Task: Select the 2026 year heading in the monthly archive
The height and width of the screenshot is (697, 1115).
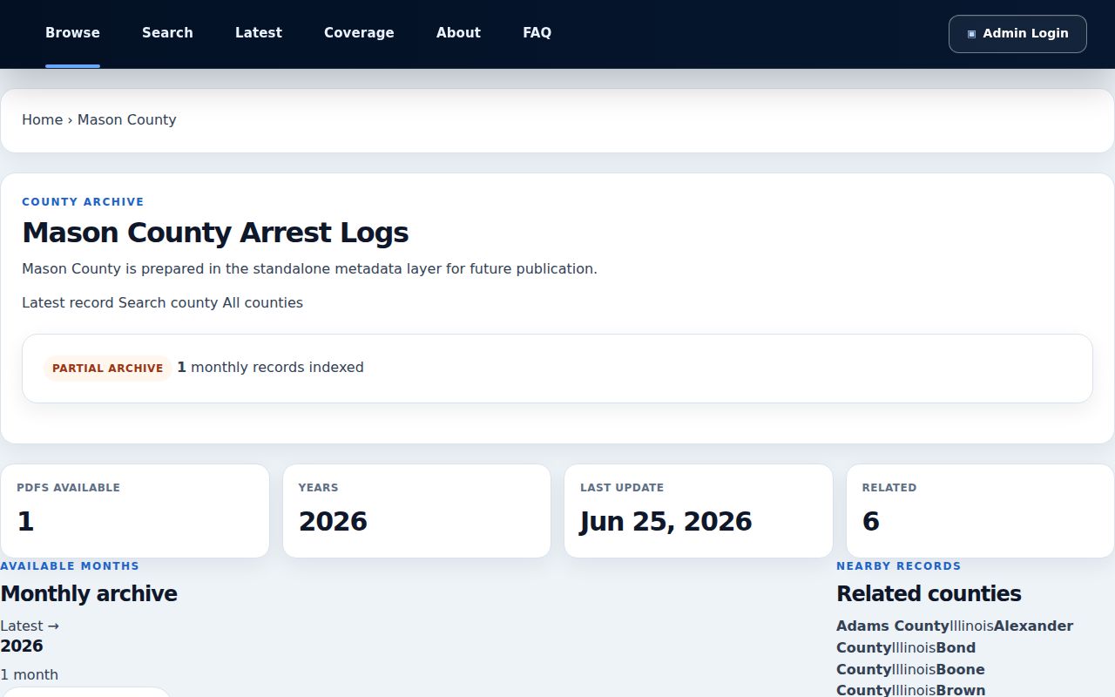Action: coord(22,646)
